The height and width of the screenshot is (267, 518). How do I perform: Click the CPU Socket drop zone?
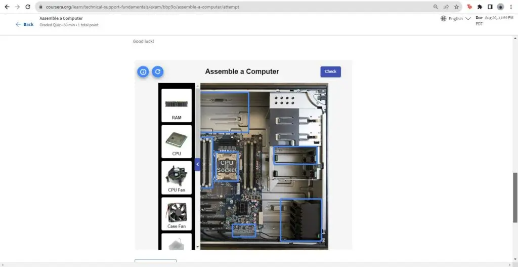227,166
